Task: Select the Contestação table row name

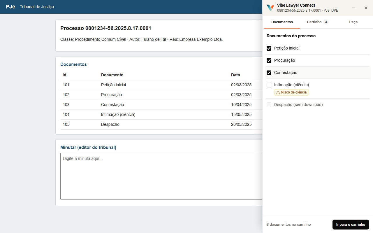Action: pos(112,105)
